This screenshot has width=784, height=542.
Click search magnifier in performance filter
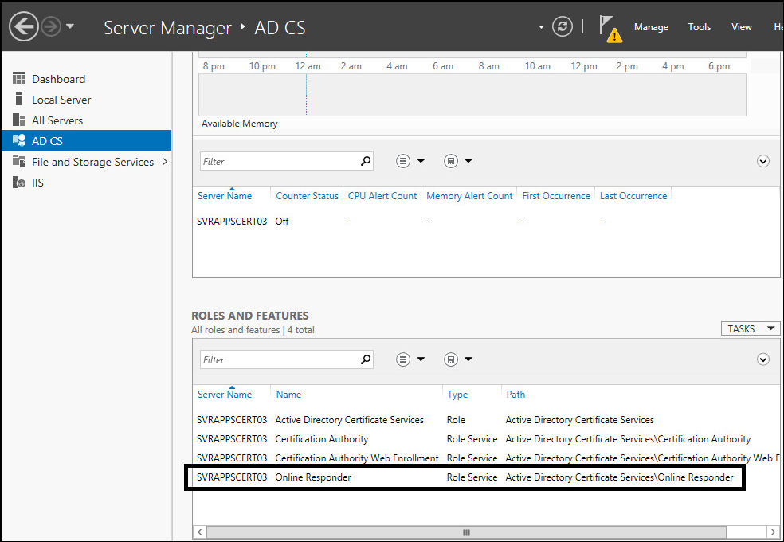coord(366,161)
